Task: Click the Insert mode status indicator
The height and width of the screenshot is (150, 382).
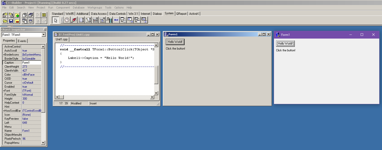Action: [93, 103]
